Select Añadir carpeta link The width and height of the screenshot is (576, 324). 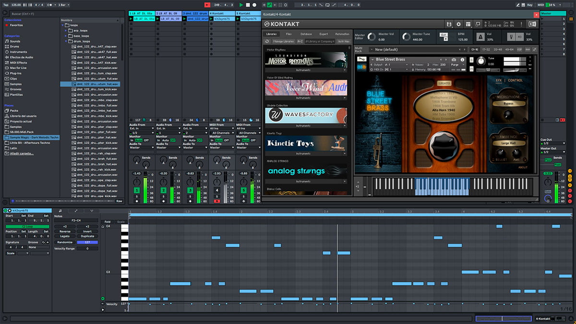point(22,153)
